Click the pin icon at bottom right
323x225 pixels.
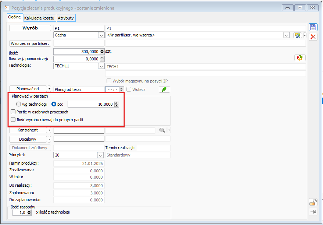click(313, 212)
